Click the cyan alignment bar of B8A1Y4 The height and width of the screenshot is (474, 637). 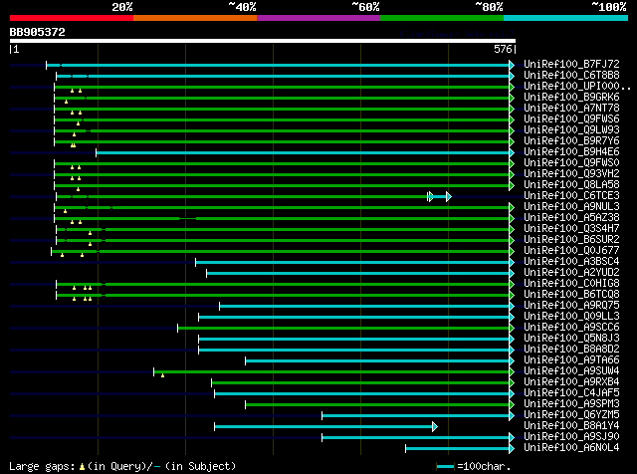323,426
